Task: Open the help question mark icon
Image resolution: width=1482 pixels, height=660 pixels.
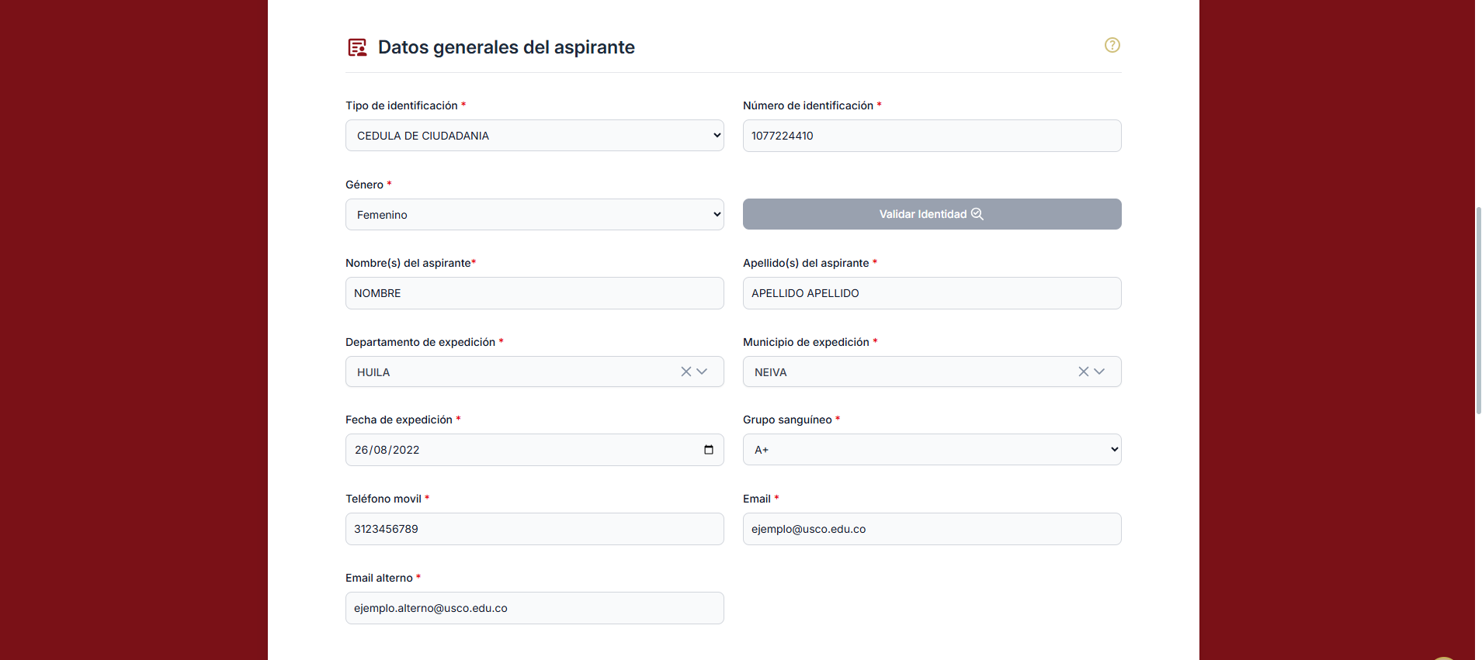Action: point(1112,45)
